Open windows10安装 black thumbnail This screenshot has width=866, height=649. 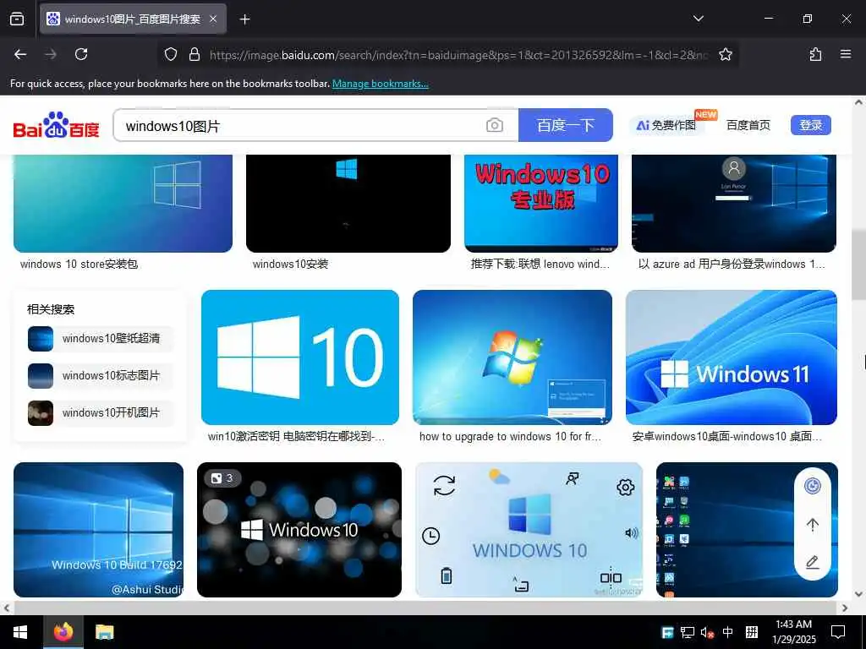click(348, 203)
